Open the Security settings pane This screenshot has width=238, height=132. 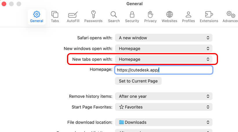coord(132,17)
